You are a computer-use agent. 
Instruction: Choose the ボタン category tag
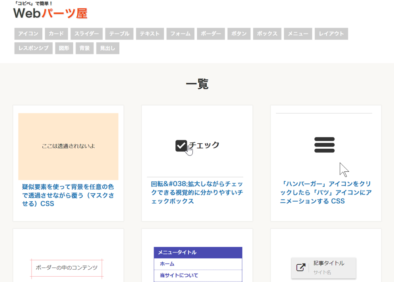pos(239,33)
